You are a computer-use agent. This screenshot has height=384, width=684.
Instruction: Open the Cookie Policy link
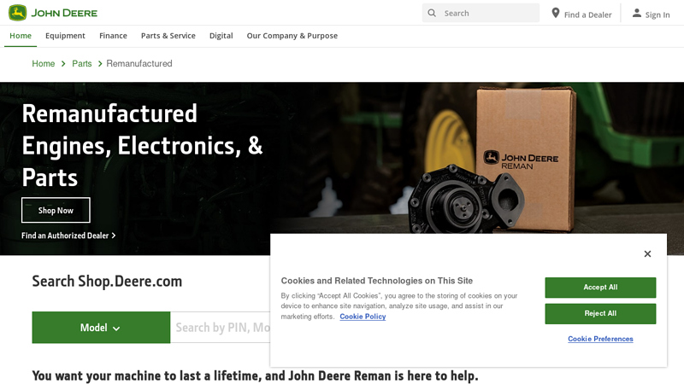(x=363, y=317)
